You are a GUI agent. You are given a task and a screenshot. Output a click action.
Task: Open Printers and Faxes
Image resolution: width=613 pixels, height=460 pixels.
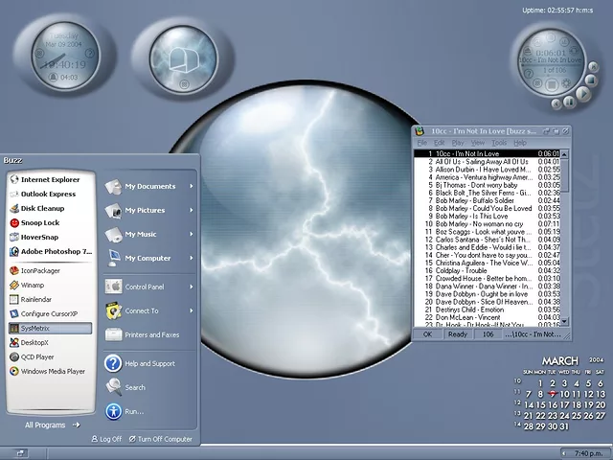click(x=151, y=334)
